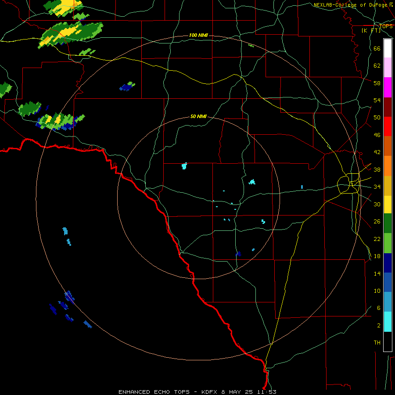Click the light blue legend swatch near 6
This screenshot has width=395, height=395.
(x=388, y=302)
